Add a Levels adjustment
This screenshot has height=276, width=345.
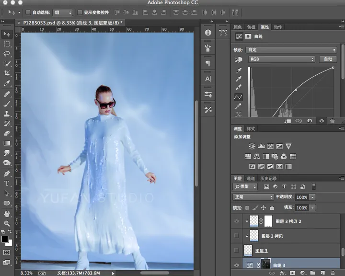pos(261,146)
